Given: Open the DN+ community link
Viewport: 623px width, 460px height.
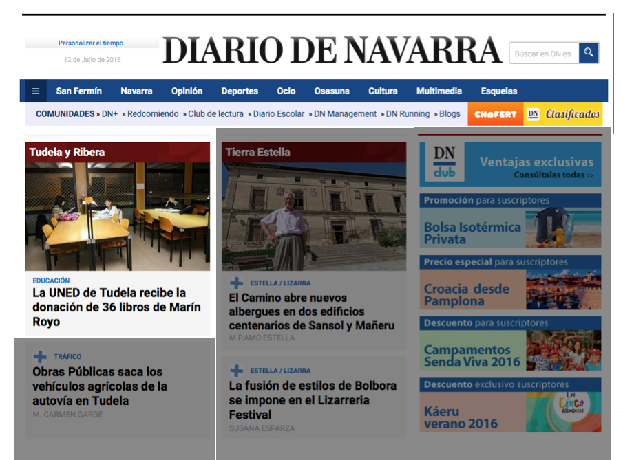Looking at the screenshot, I should click(109, 114).
